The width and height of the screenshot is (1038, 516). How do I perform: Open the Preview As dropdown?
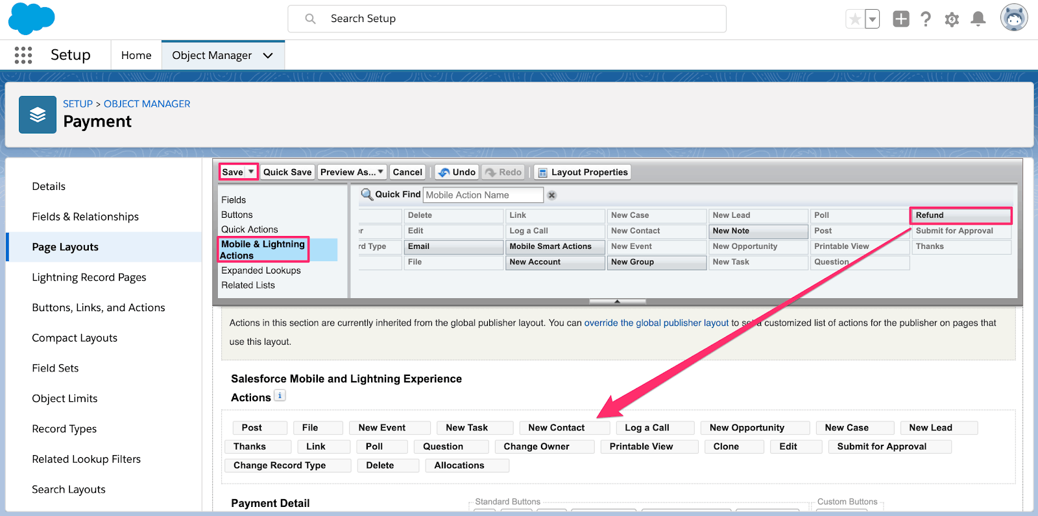[x=352, y=172]
